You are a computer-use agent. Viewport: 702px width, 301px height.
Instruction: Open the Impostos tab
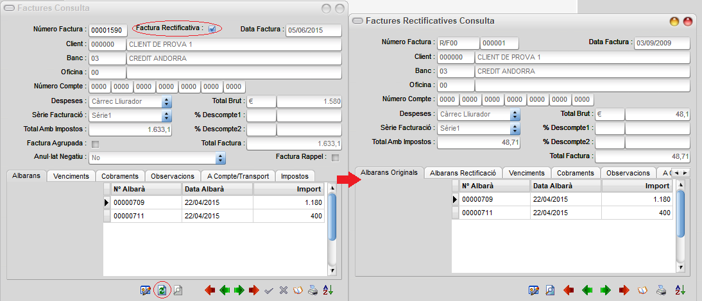point(295,176)
